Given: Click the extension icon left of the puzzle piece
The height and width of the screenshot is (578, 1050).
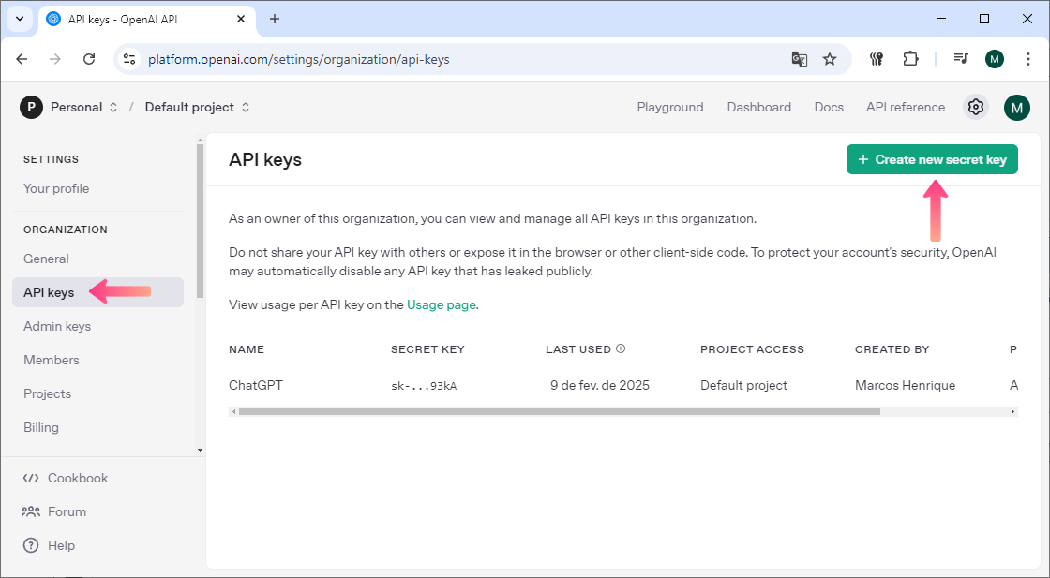Looking at the screenshot, I should [877, 59].
